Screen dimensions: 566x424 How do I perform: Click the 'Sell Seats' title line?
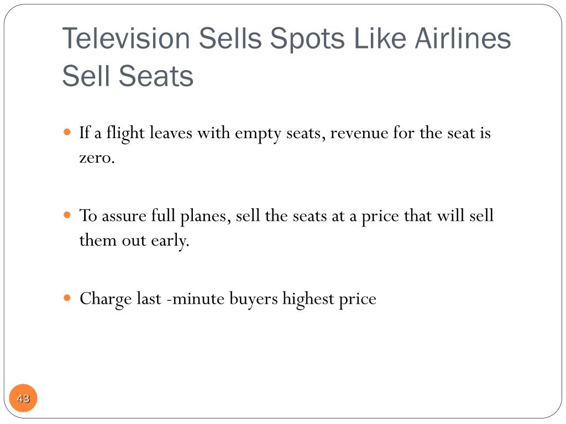click(x=128, y=76)
